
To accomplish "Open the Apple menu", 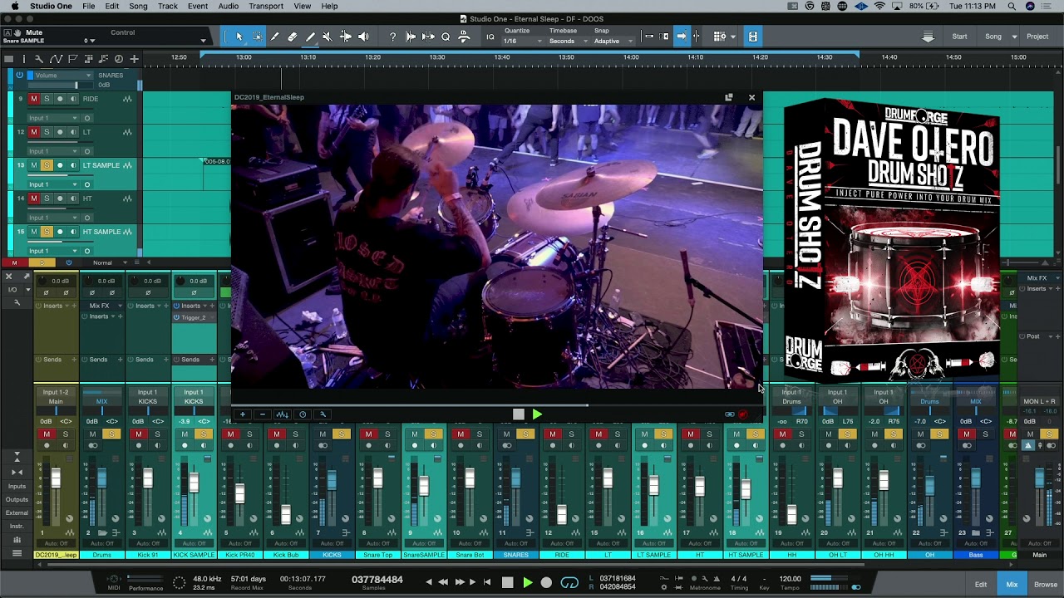I will (14, 6).
